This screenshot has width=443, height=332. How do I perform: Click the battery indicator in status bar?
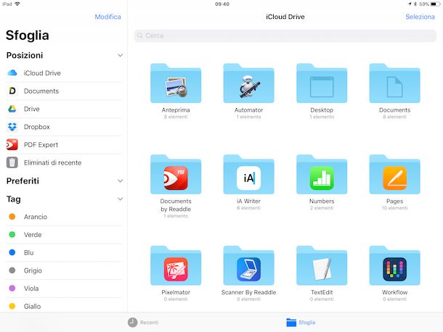click(x=435, y=4)
